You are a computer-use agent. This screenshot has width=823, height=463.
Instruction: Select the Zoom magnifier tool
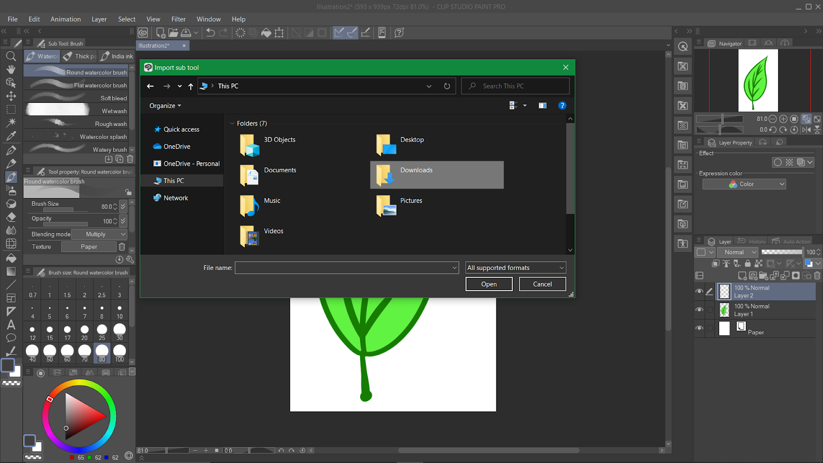(x=11, y=56)
